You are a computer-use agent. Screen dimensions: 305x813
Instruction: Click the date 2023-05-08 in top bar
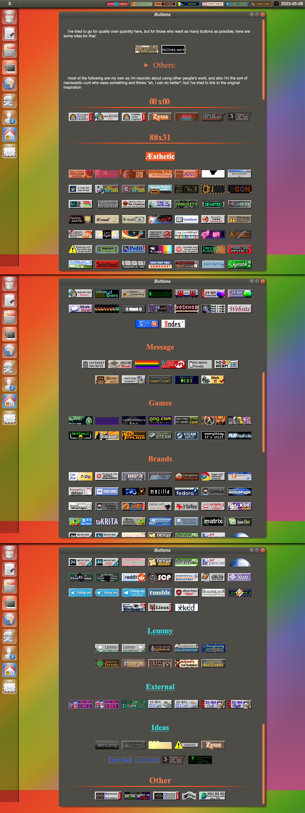click(x=292, y=4)
